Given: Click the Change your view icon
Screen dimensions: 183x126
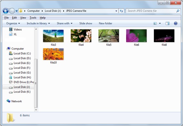Looking at the screenshot, I should coord(155,23).
